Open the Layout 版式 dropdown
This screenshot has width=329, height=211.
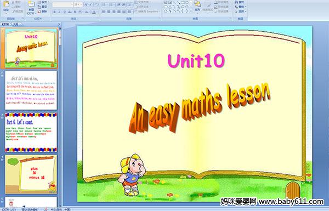click(43, 2)
